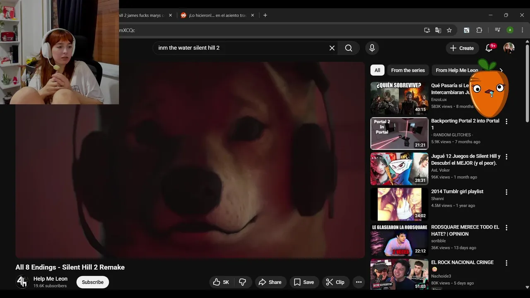Click the video player with the dog

(190, 160)
